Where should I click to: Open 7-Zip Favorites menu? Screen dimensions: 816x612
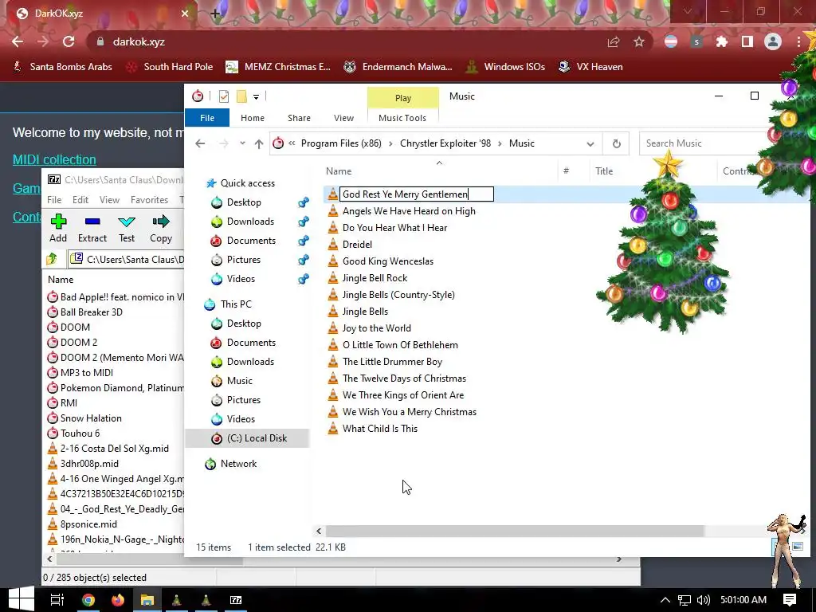149,200
